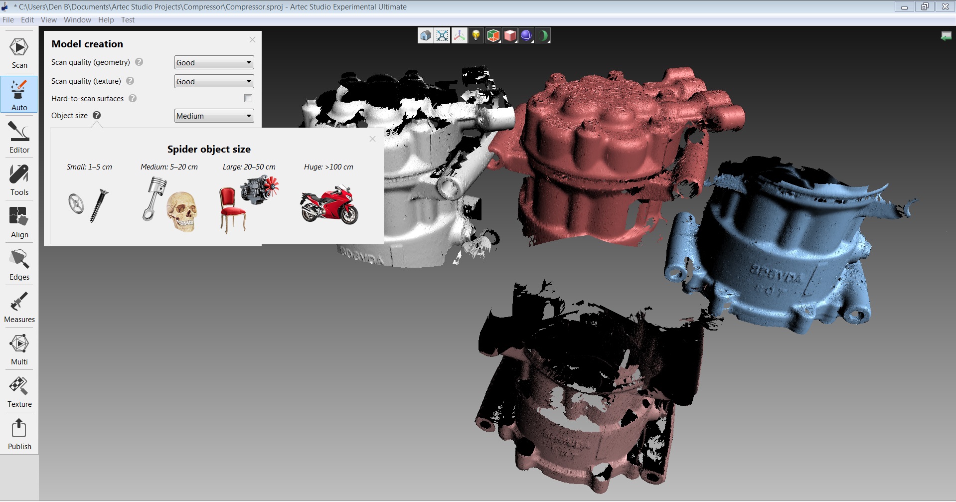956x502 pixels.
Task: Open the Texture panel
Action: point(19,392)
